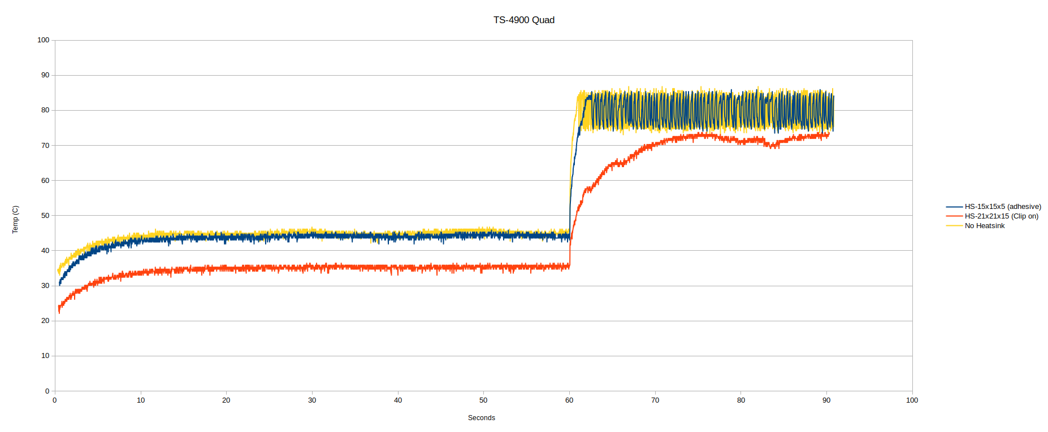Click y-axis label 30
1048x432 pixels.
pyautogui.click(x=45, y=286)
